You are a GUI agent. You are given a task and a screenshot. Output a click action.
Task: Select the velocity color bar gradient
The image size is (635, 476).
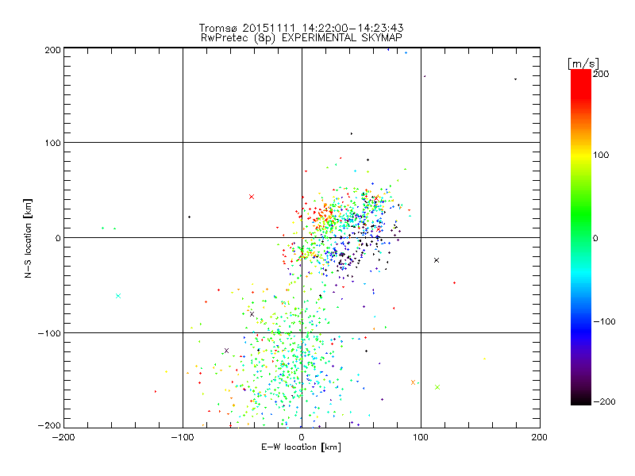pos(581,236)
